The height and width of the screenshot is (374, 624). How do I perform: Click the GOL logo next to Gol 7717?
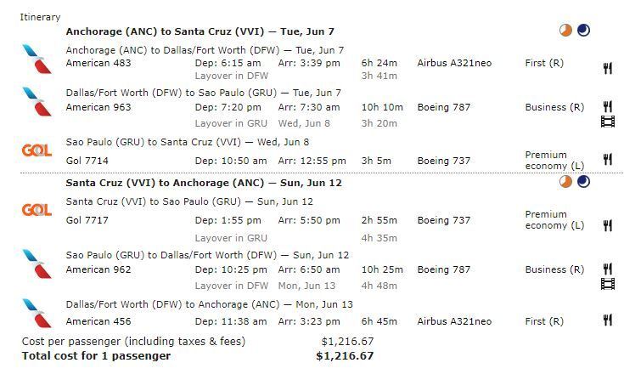point(37,210)
